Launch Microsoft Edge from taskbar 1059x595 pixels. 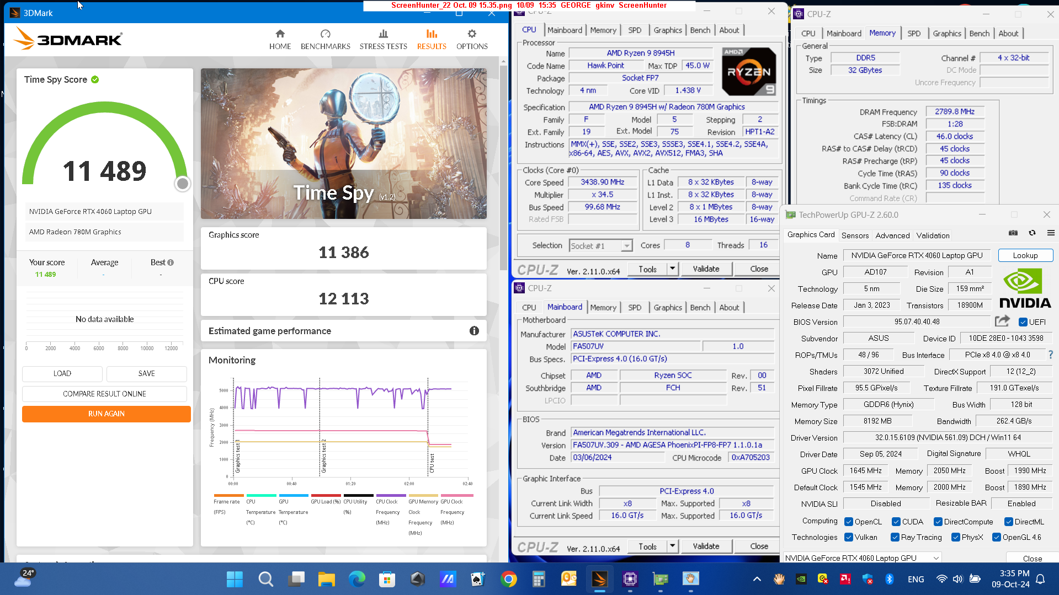[x=357, y=579]
